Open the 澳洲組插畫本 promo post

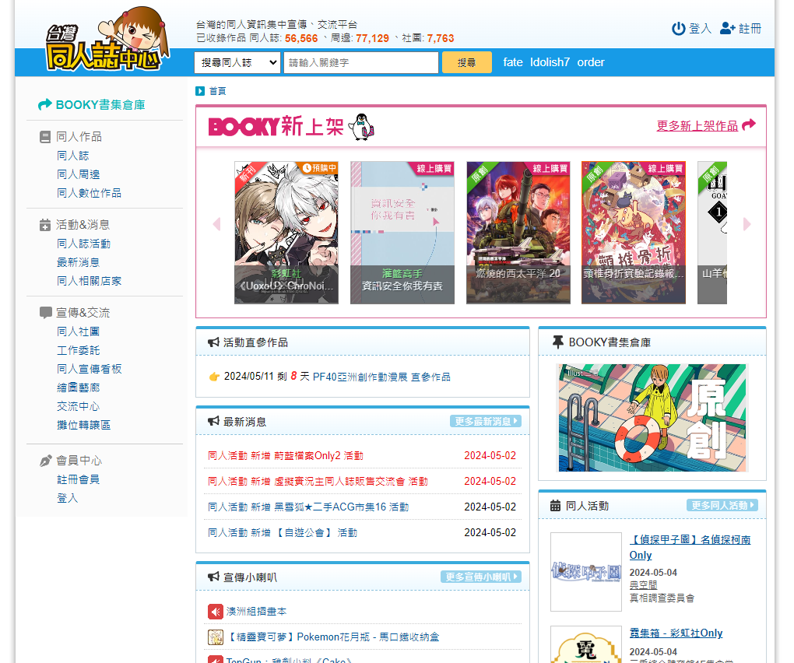tap(256, 612)
